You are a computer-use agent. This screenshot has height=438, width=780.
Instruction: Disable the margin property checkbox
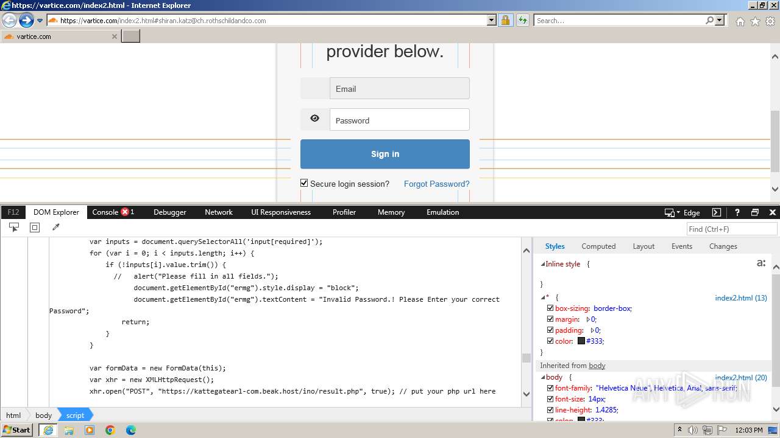point(550,319)
